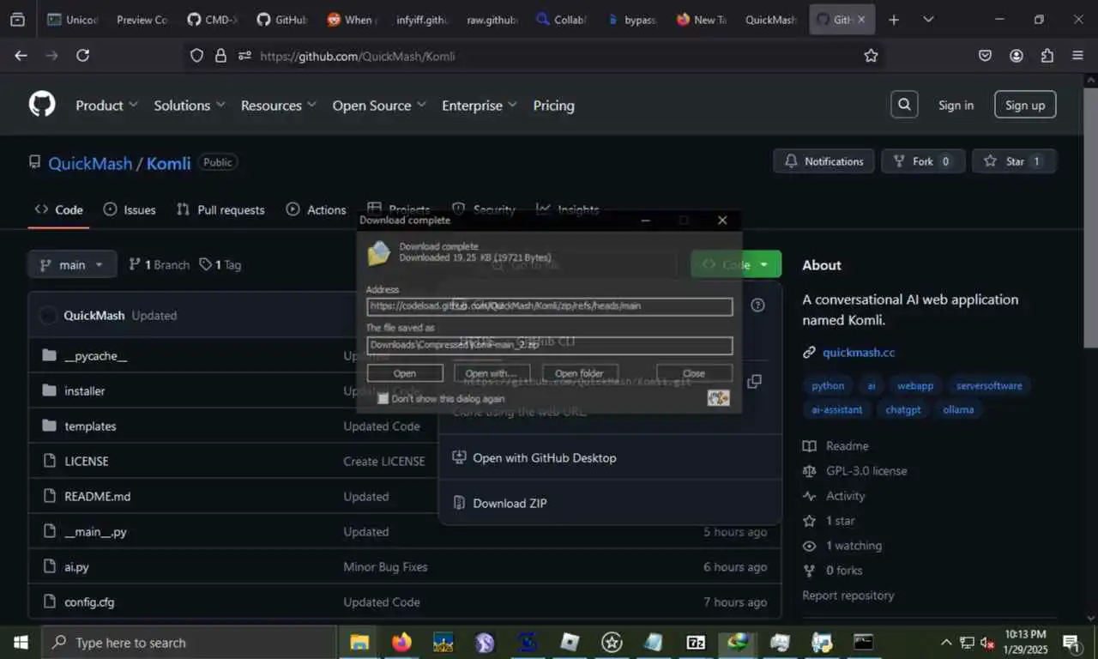Click the site tracking protection shield icon
This screenshot has height=659, width=1098.
pyautogui.click(x=196, y=56)
